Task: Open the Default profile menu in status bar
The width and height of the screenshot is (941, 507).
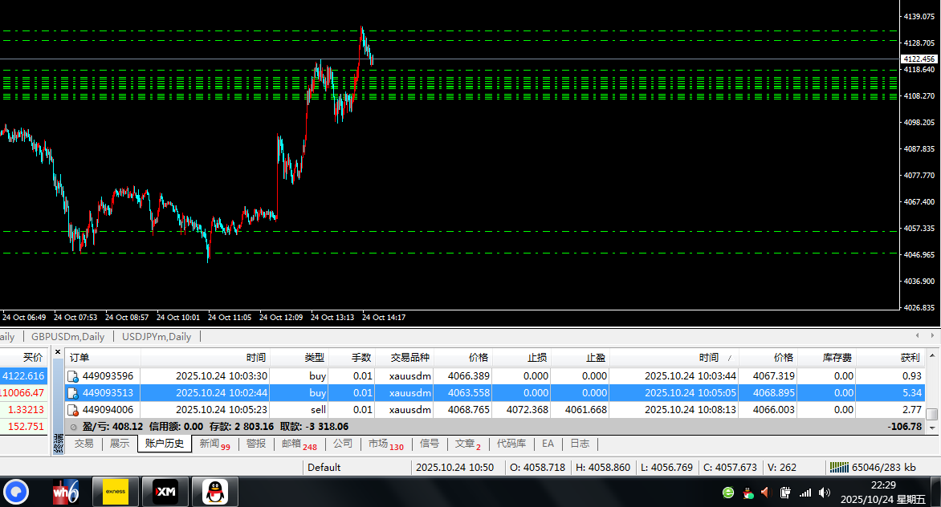Action: pyautogui.click(x=324, y=467)
